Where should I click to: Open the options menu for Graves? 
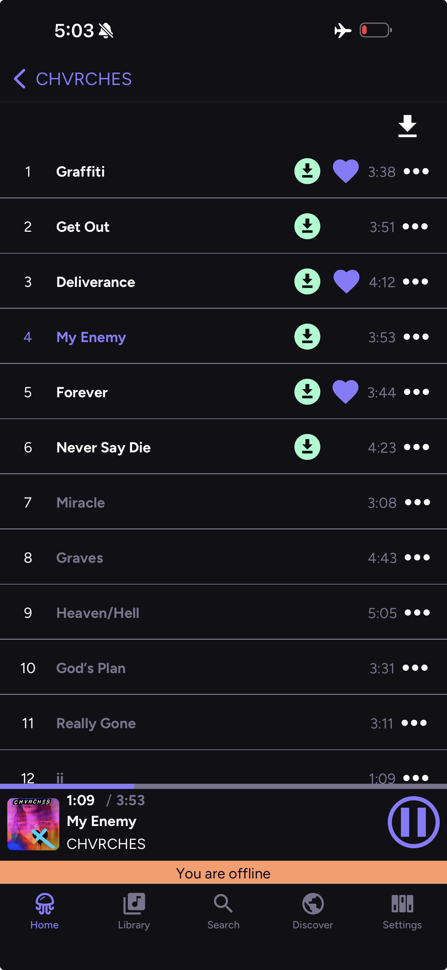click(416, 557)
